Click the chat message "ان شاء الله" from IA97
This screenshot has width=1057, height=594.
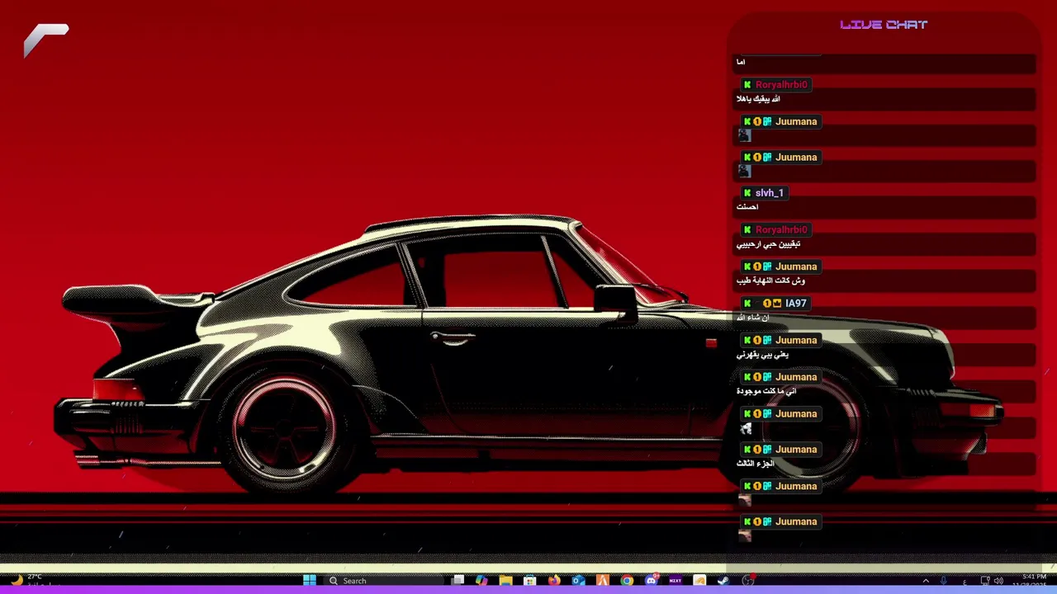tap(752, 318)
